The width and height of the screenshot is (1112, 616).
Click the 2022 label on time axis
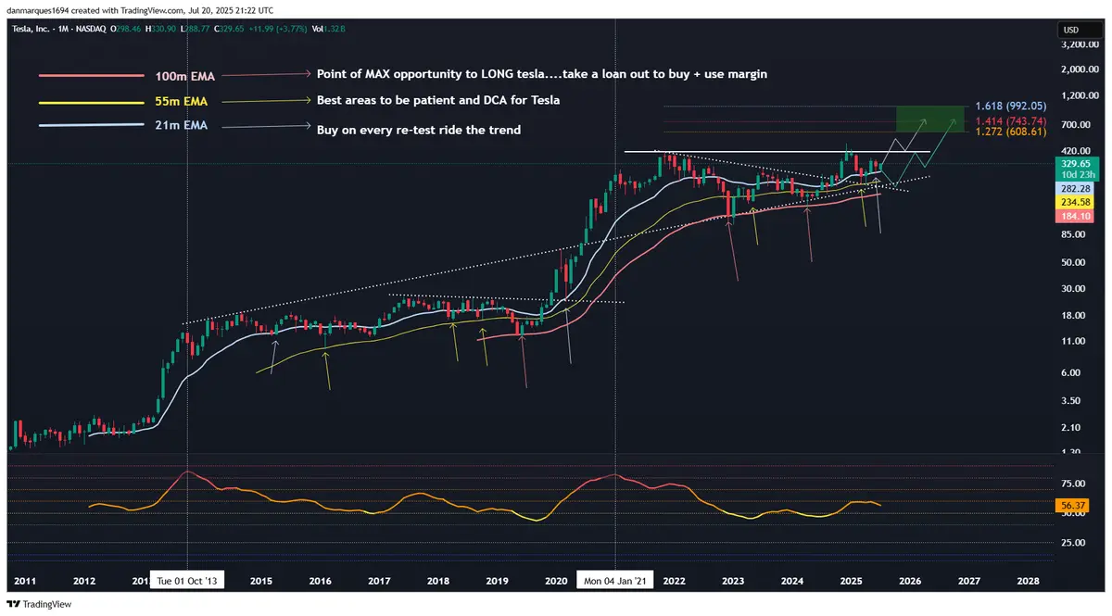pos(674,582)
